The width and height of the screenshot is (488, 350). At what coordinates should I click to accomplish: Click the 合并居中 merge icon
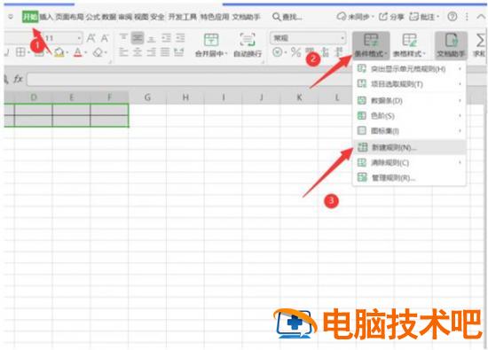pyautogui.click(x=211, y=40)
